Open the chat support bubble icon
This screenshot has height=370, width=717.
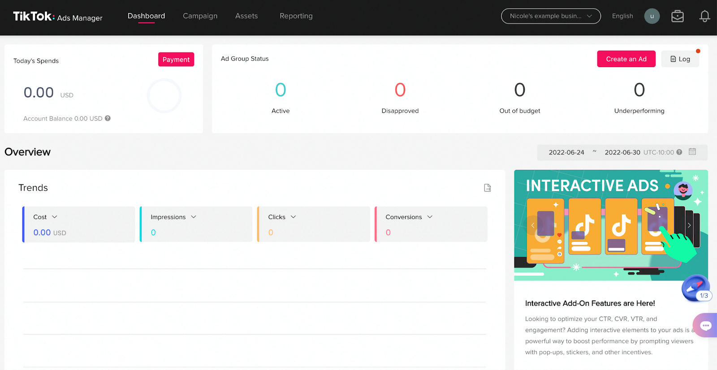[x=706, y=325]
